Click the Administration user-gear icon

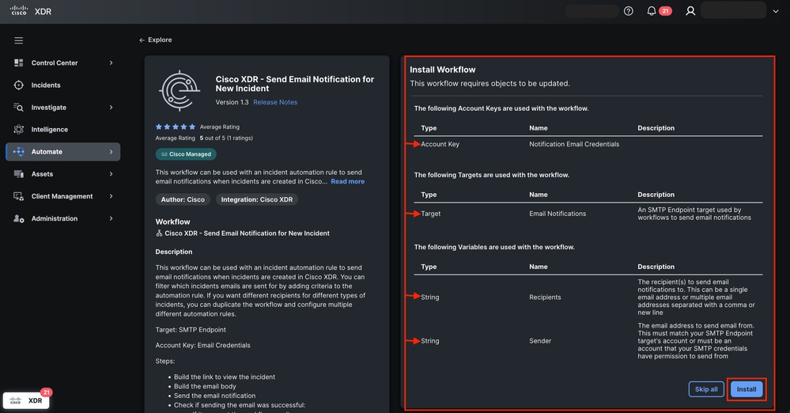(19, 218)
